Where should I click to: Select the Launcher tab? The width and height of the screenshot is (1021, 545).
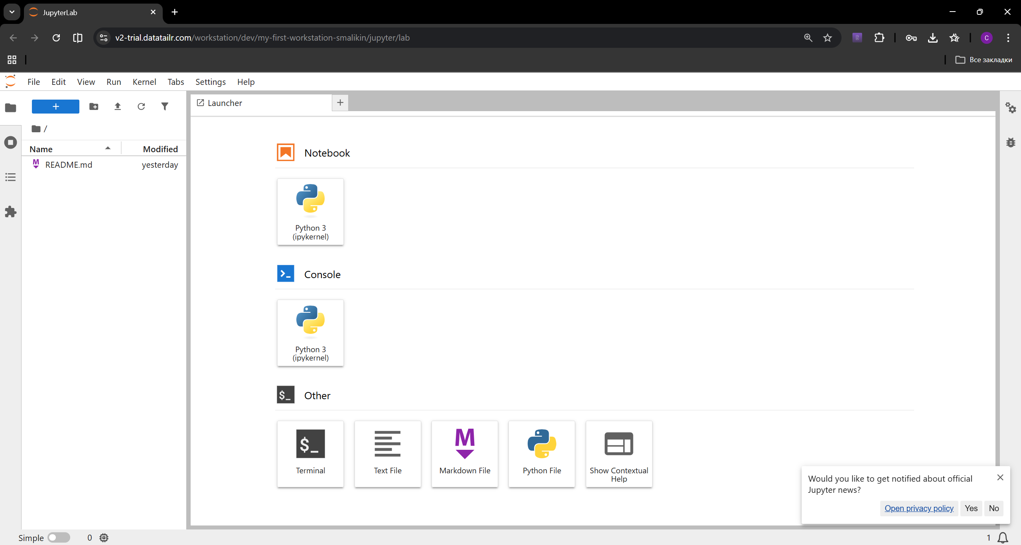coord(261,103)
